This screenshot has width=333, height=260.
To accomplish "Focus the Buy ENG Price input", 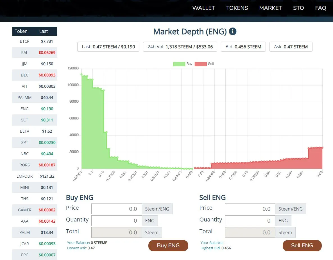I will [x=117, y=209].
